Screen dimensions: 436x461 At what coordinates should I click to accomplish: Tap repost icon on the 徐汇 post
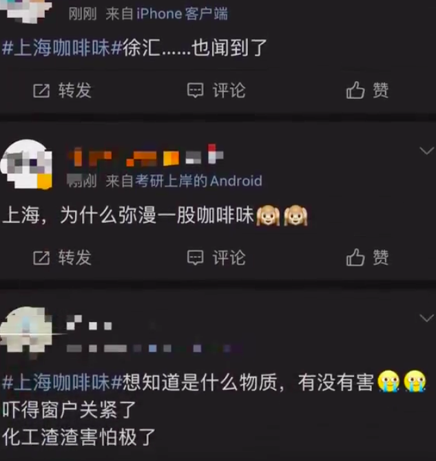(41, 91)
